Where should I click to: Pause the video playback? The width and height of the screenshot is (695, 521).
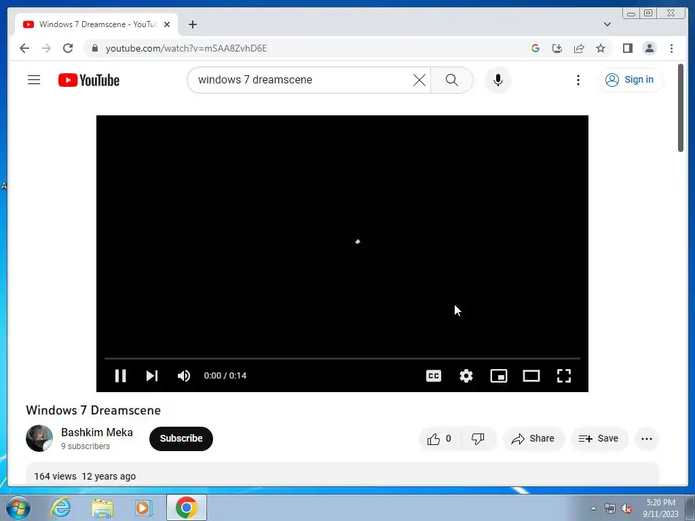pos(121,376)
